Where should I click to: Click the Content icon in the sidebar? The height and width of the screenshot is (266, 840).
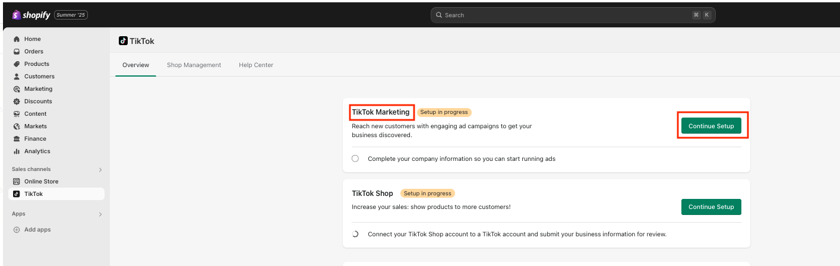pyautogui.click(x=17, y=114)
